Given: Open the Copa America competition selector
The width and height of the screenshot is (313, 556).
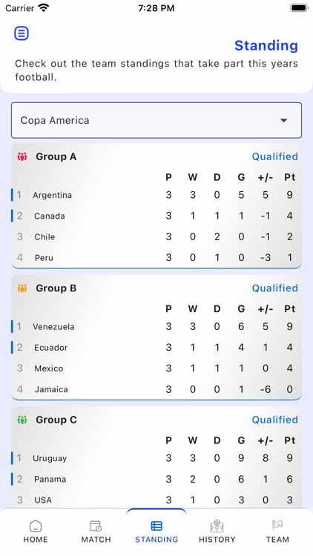Looking at the screenshot, I should (x=156, y=121).
